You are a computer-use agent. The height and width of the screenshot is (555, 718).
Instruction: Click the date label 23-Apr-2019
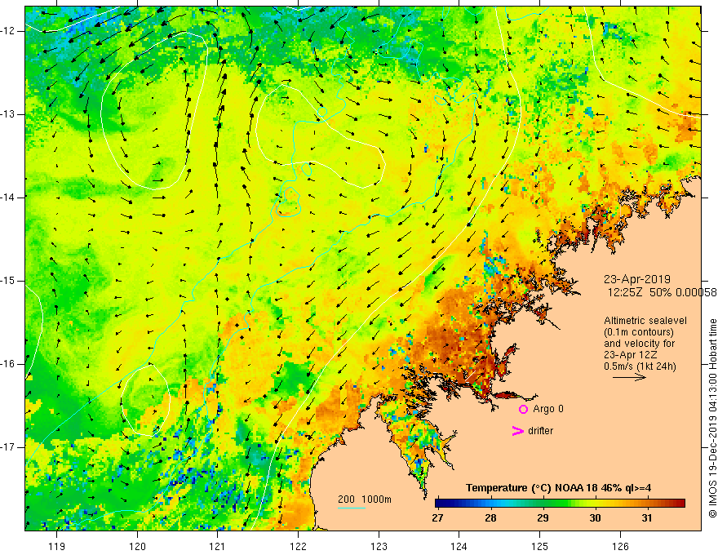coord(637,279)
